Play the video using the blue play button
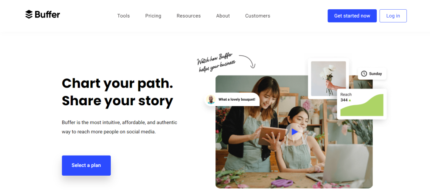 294,132
